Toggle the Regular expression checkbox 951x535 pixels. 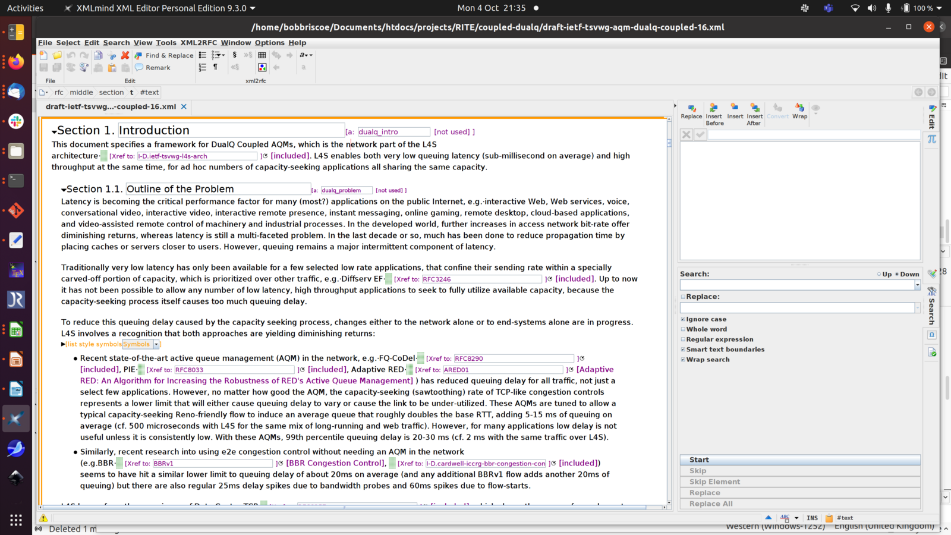pyautogui.click(x=683, y=339)
